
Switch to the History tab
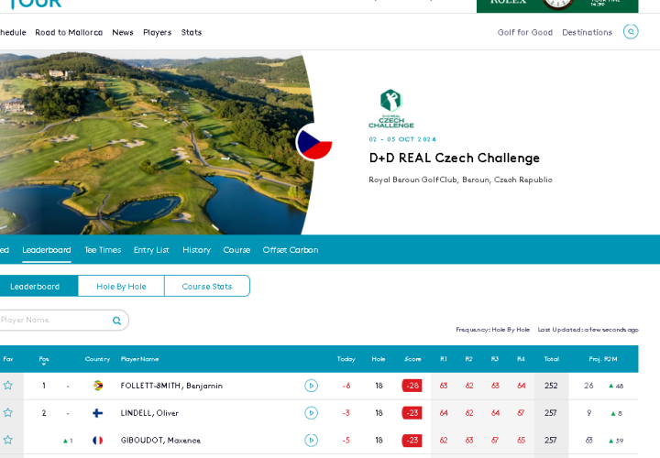(196, 250)
